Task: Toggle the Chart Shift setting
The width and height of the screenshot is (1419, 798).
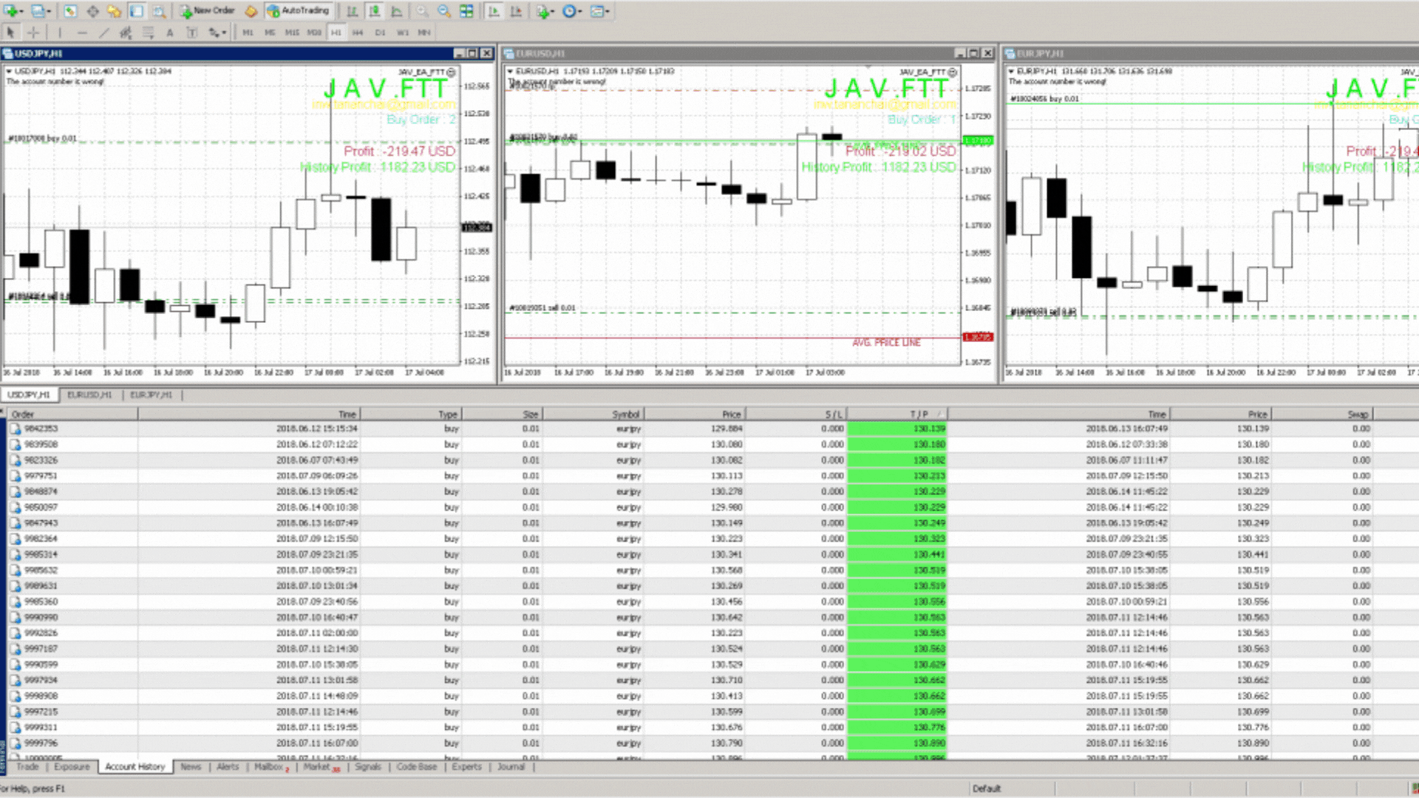Action: tap(515, 11)
